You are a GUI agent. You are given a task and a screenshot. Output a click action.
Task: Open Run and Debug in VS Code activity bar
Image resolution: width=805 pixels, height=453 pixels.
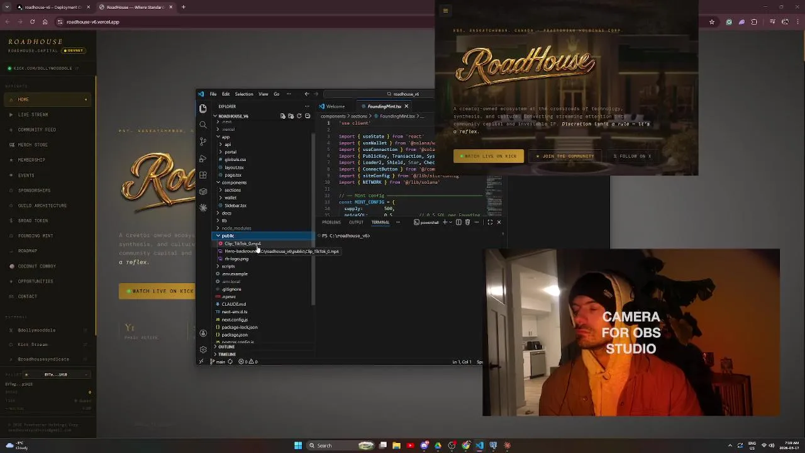click(x=203, y=159)
